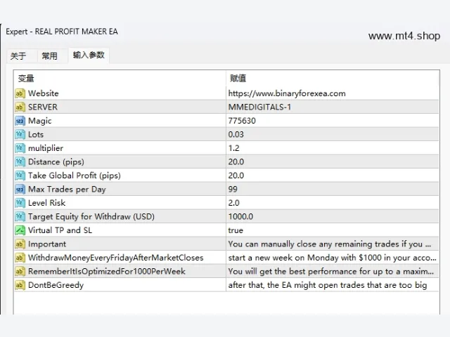Select the 输入参数 (Inputs) tab
Image resolution: width=450 pixels, height=337 pixels.
coord(89,55)
